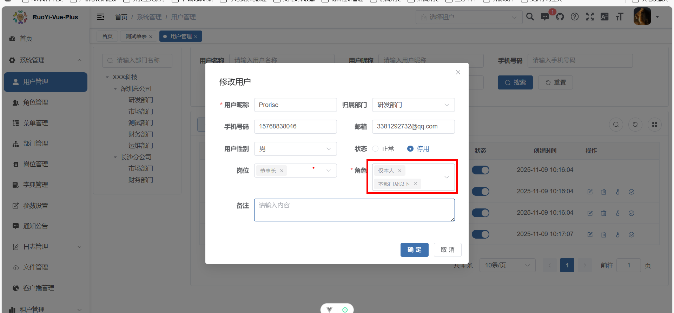Select the 正常 status radio button
Viewport: 674px width, 313px height.
pos(375,149)
